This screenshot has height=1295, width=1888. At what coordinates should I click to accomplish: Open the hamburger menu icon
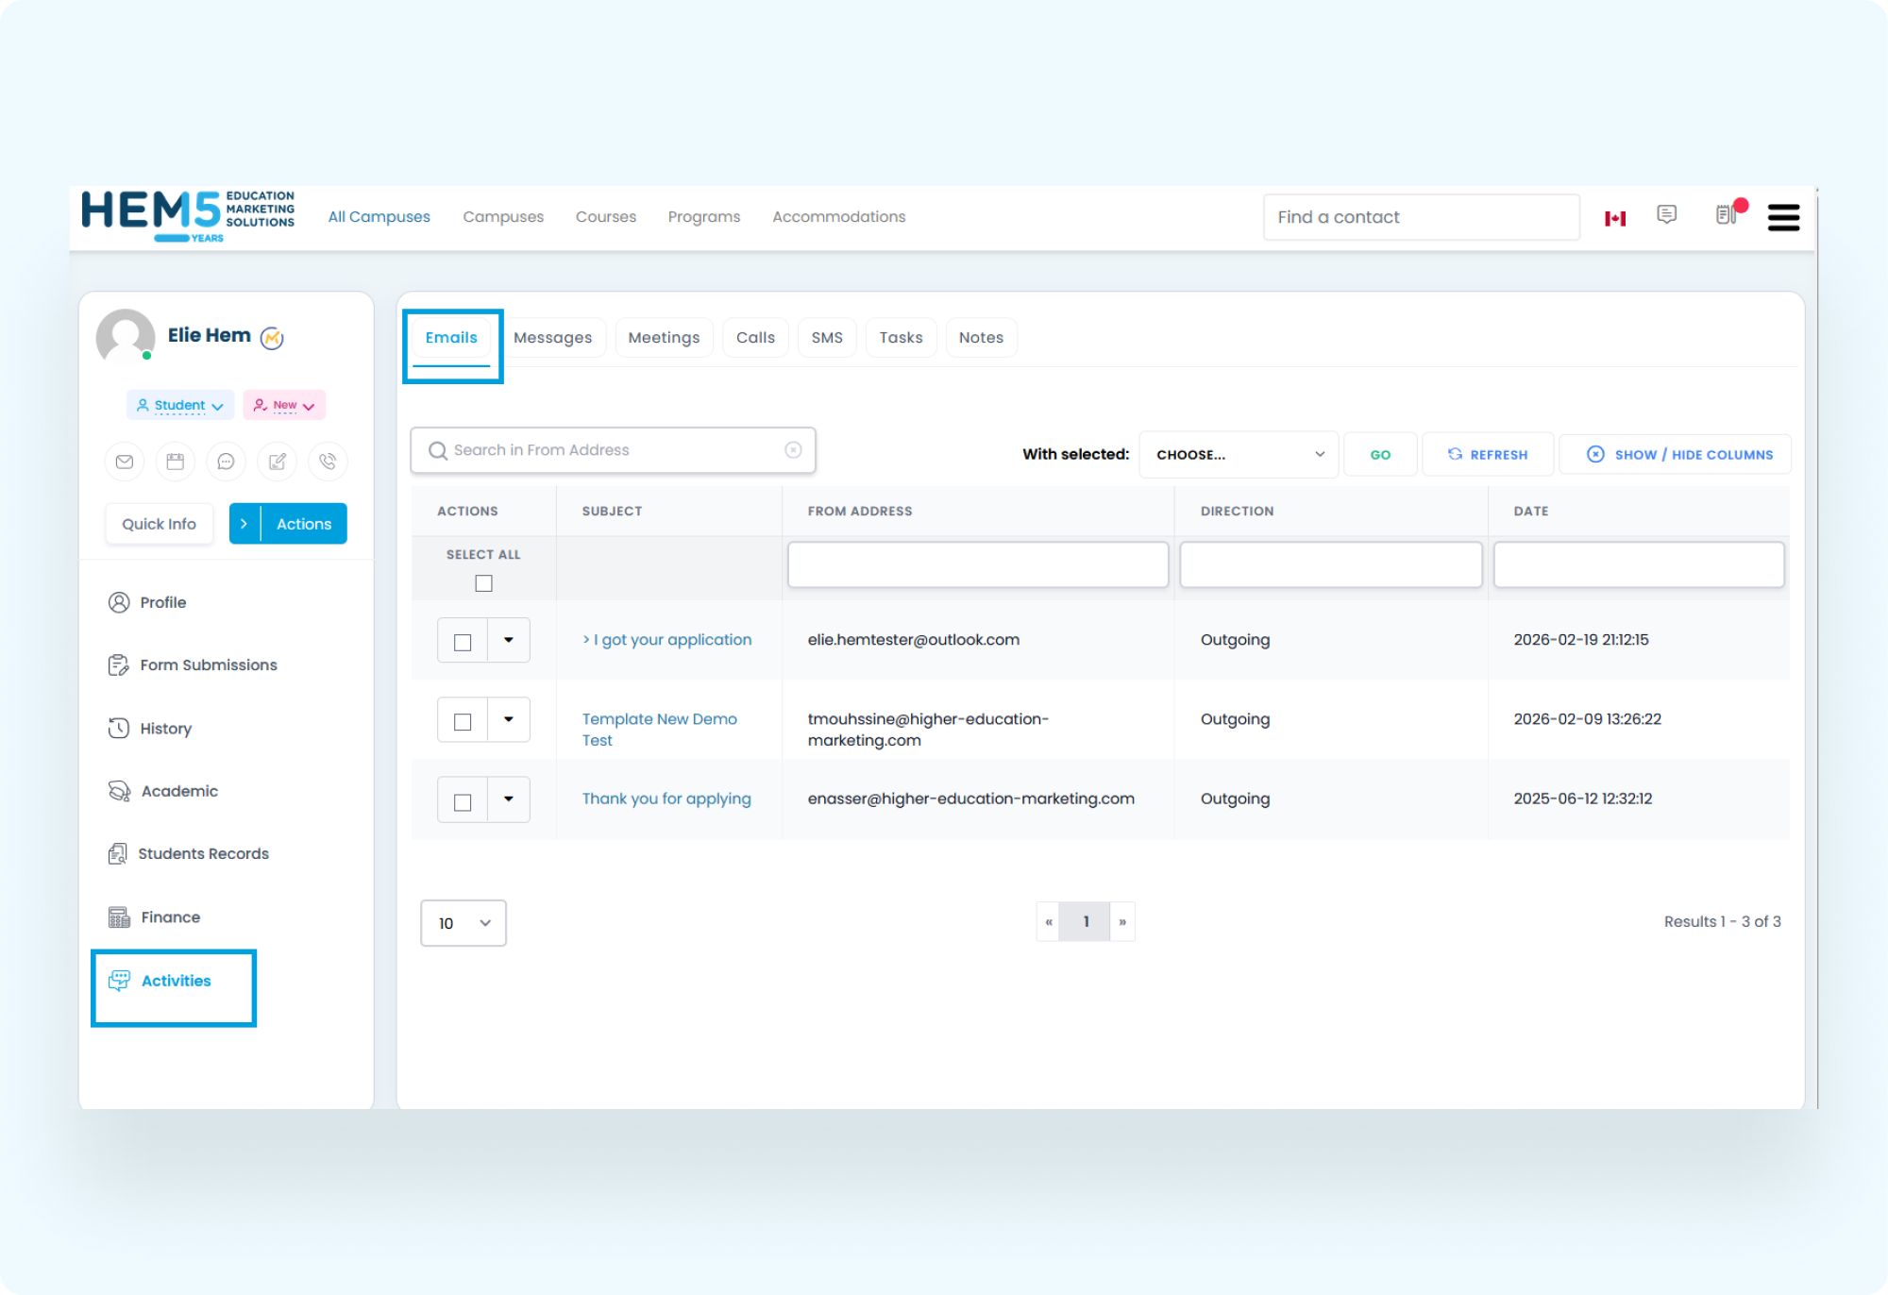pyautogui.click(x=1782, y=217)
